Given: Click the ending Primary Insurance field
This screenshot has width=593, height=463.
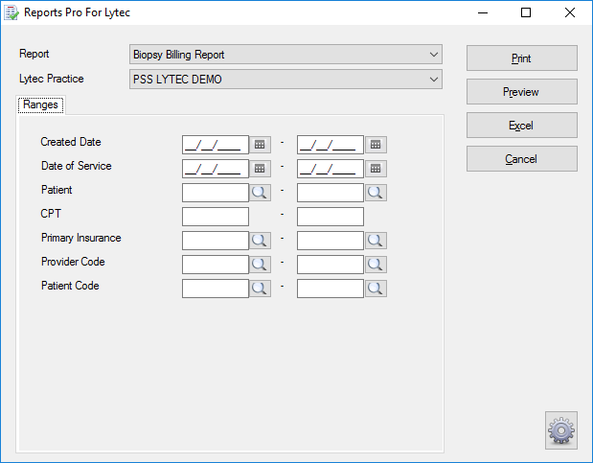Looking at the screenshot, I should click(331, 241).
